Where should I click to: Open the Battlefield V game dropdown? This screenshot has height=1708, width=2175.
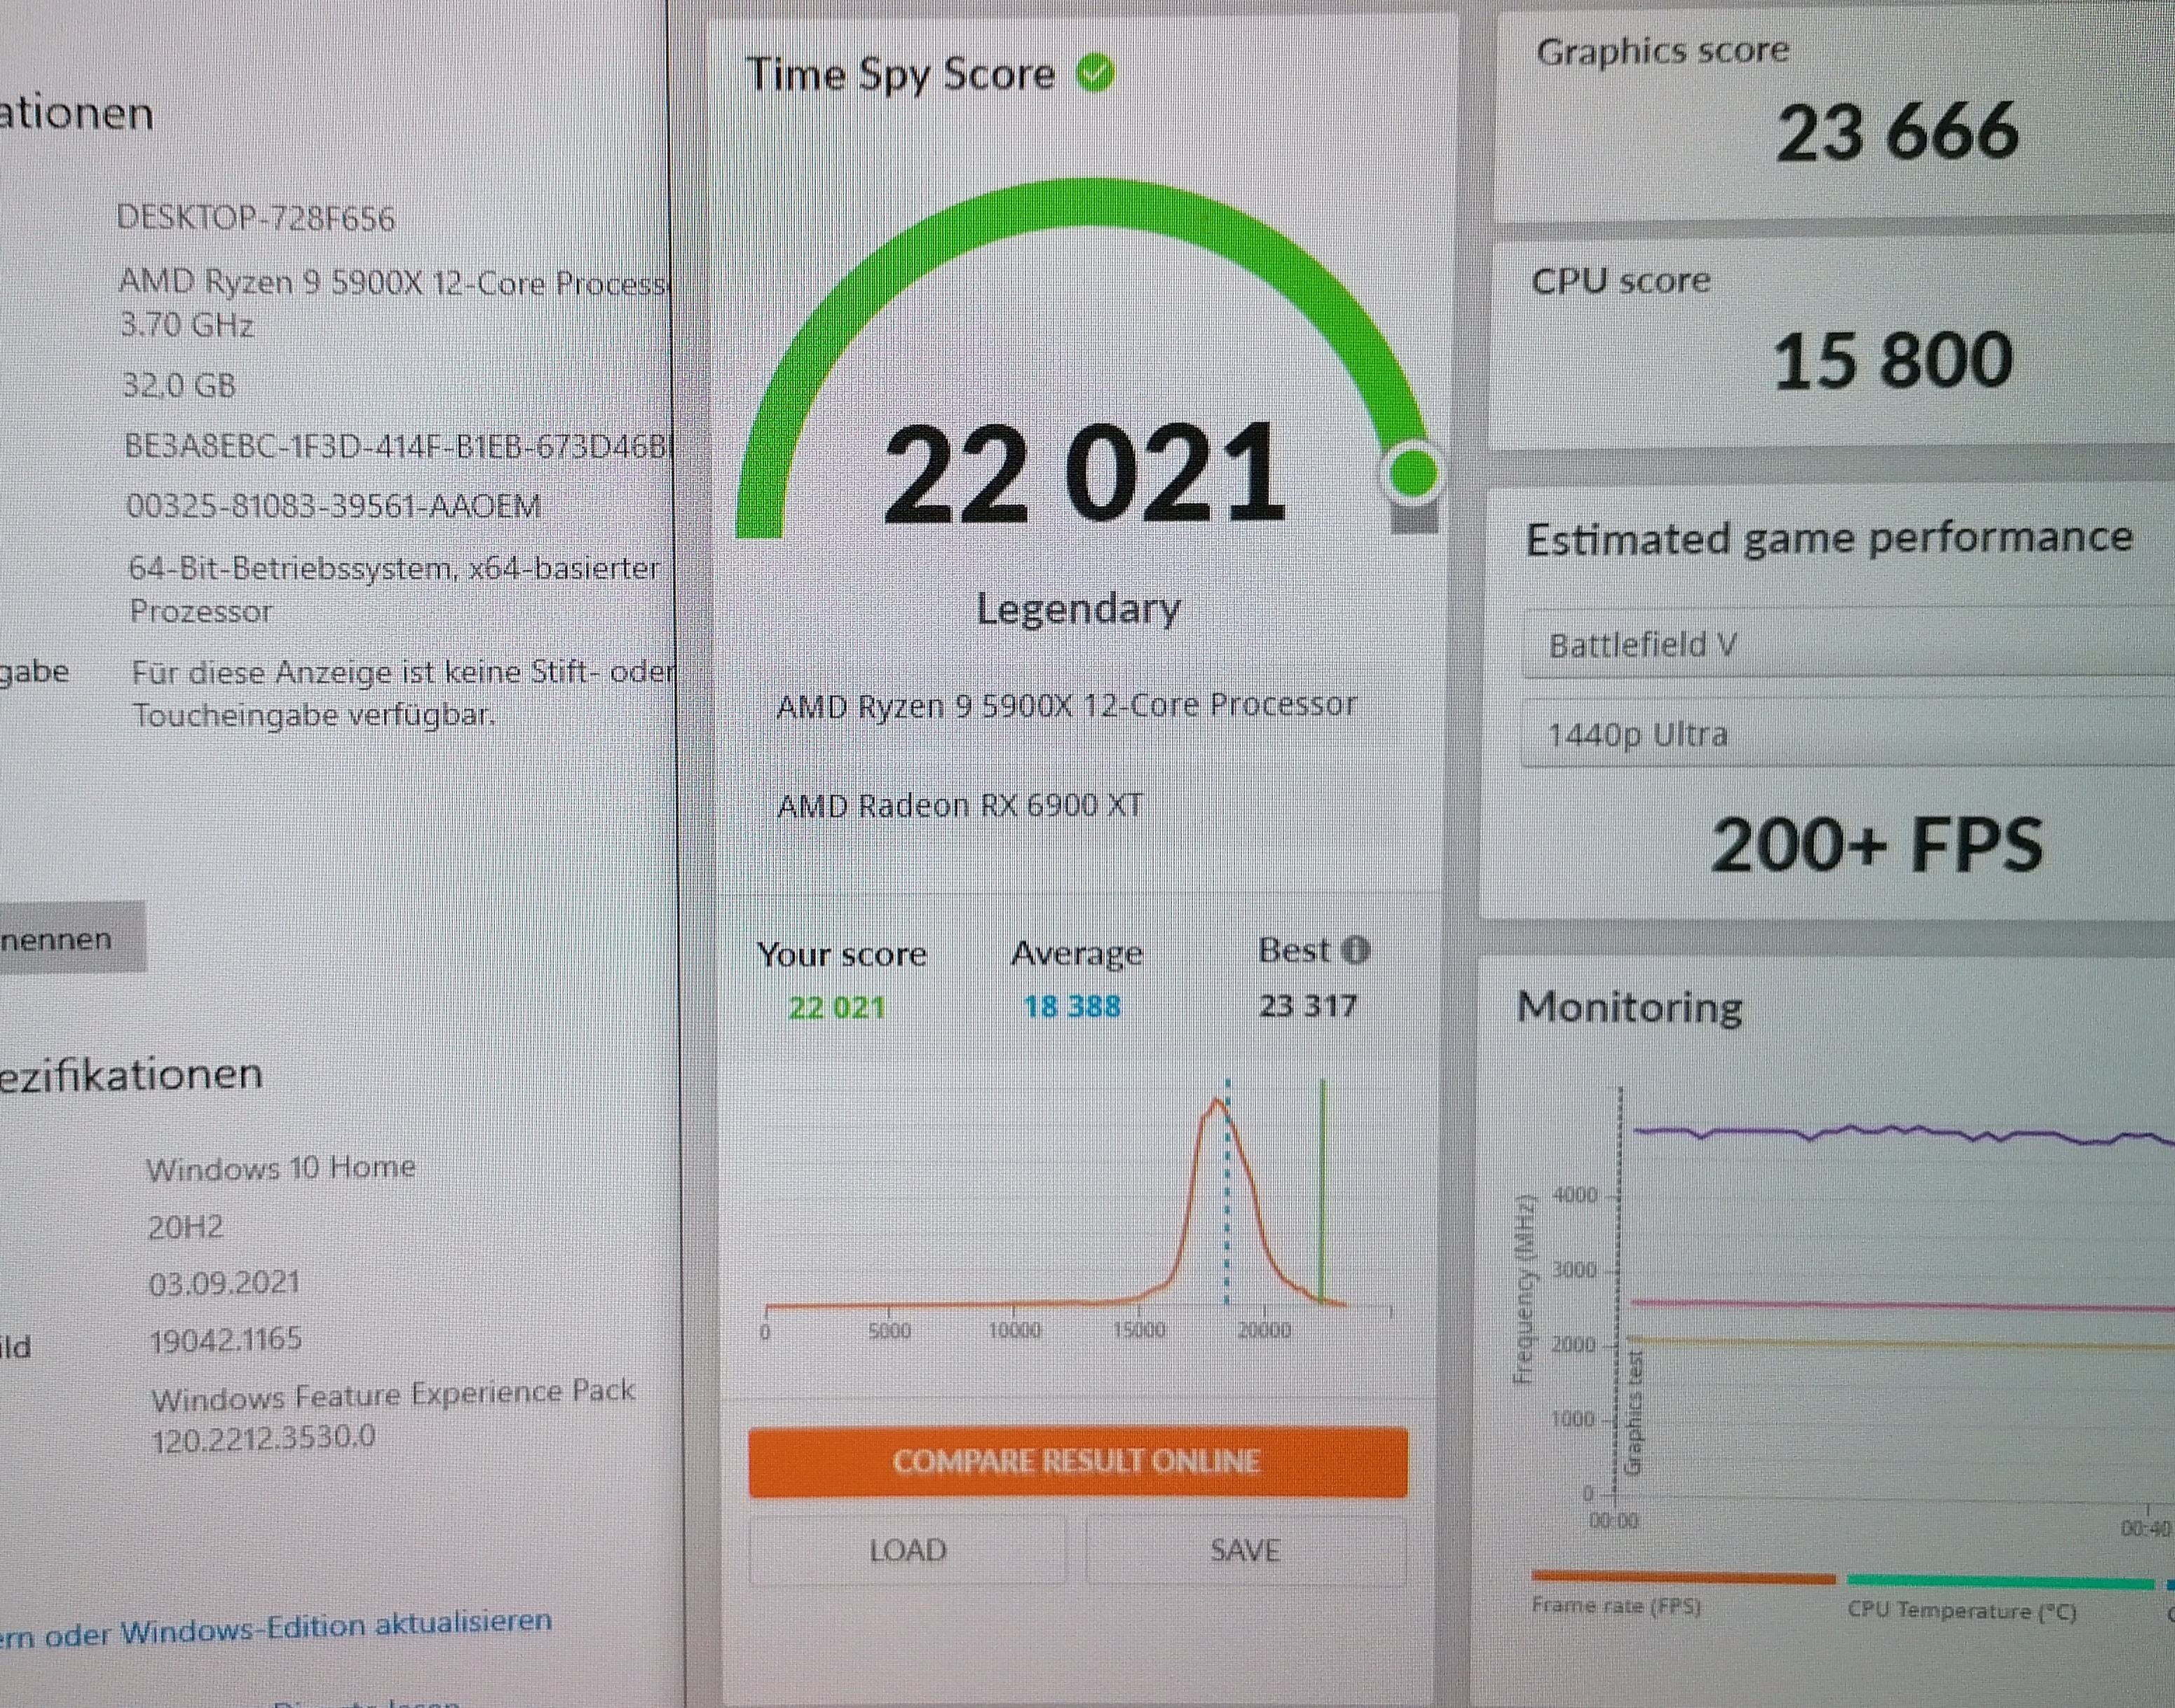pyautogui.click(x=1848, y=644)
